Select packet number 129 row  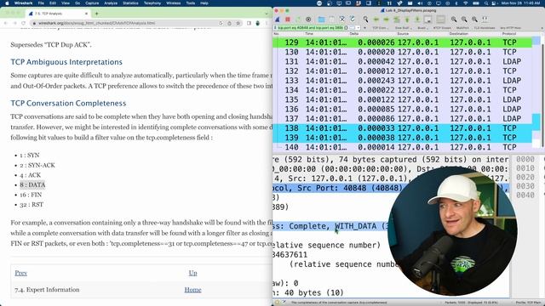click(403, 42)
